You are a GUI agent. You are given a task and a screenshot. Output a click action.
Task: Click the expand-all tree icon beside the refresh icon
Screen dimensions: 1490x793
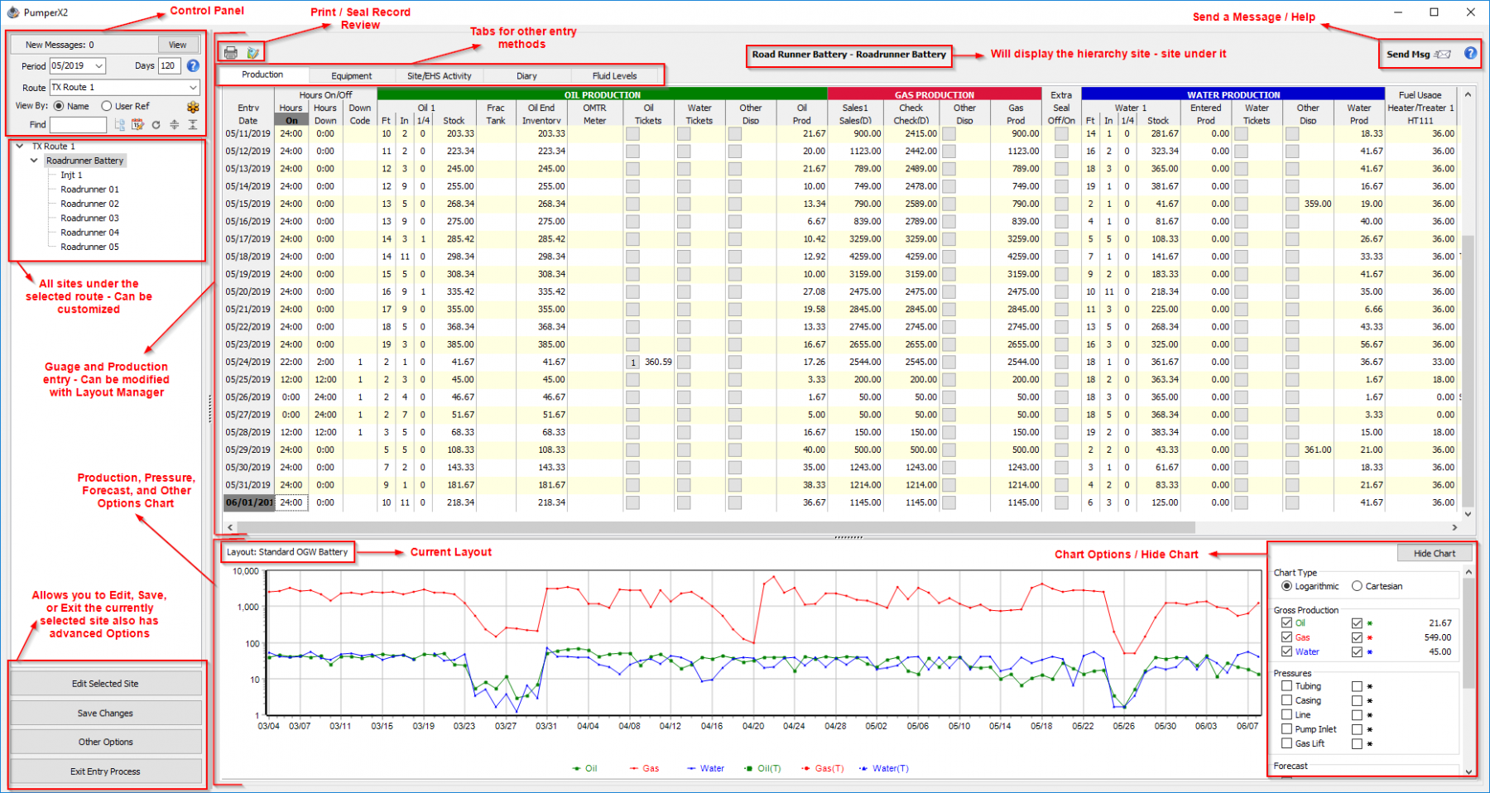[x=174, y=126]
